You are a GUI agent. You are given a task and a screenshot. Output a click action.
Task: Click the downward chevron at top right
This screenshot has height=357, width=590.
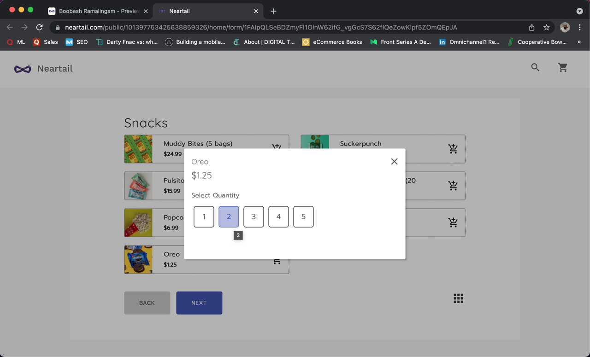580,11
